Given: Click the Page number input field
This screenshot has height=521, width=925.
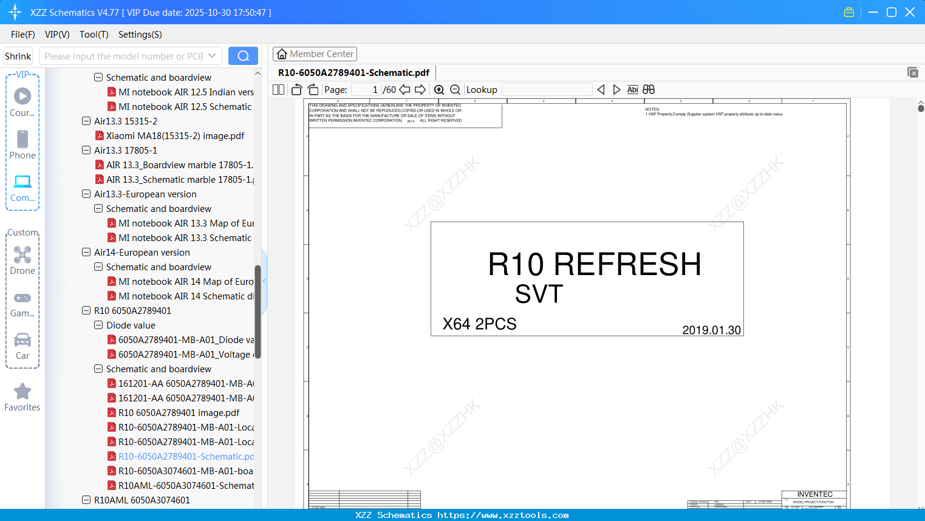Looking at the screenshot, I should point(366,90).
